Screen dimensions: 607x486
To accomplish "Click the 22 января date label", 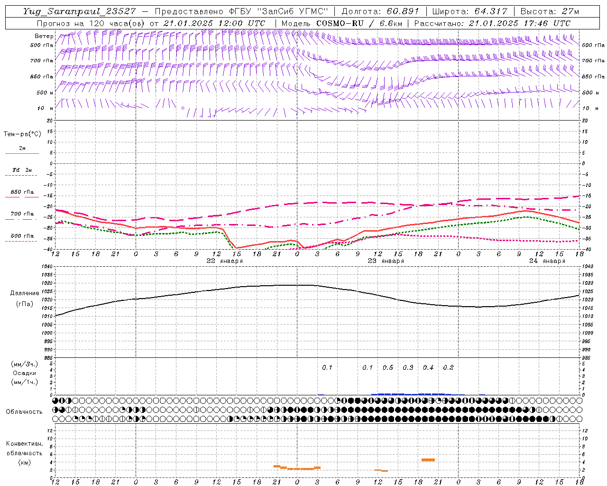I will 224,261.
